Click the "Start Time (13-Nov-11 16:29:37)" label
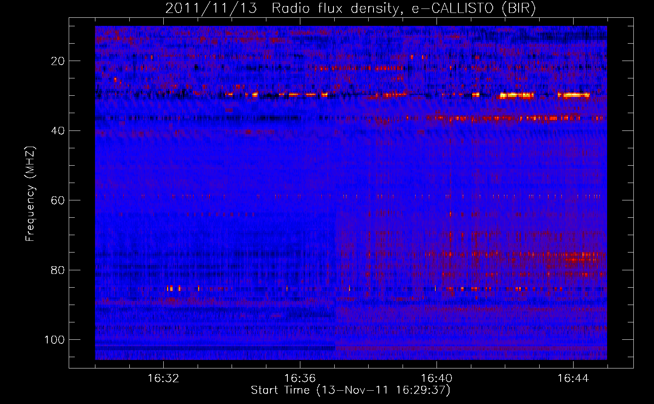 point(350,390)
